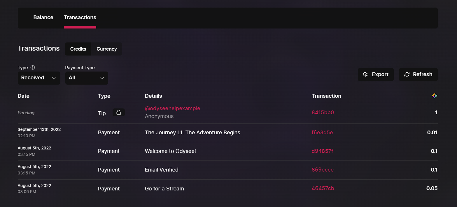
Task: Click the 0.1 amount in the 869ecce row
Action: (x=434, y=170)
